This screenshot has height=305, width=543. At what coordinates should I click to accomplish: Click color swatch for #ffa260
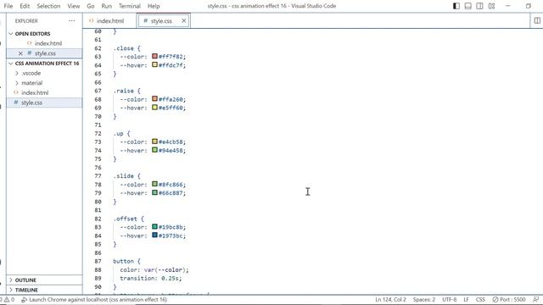tap(154, 99)
